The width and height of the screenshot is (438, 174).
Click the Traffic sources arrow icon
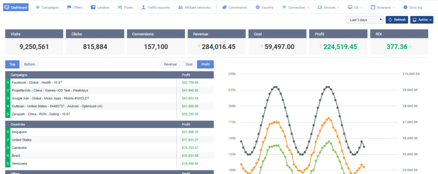point(143,7)
